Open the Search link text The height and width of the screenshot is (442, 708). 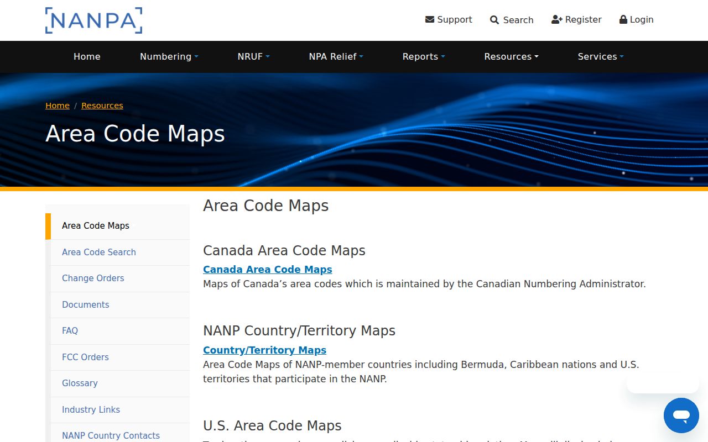tap(518, 20)
